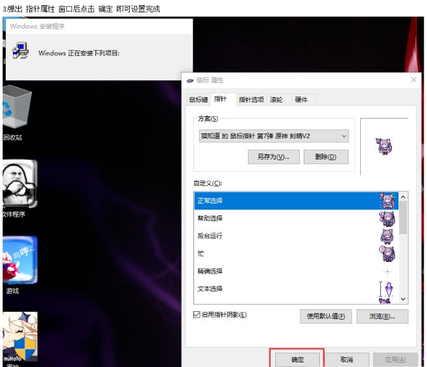The image size is (427, 367).
Task: Select the 帮助选择 list row
Action: tap(297, 219)
